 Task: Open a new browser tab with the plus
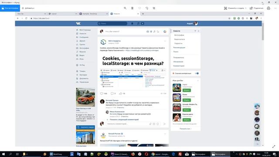click(x=143, y=14)
